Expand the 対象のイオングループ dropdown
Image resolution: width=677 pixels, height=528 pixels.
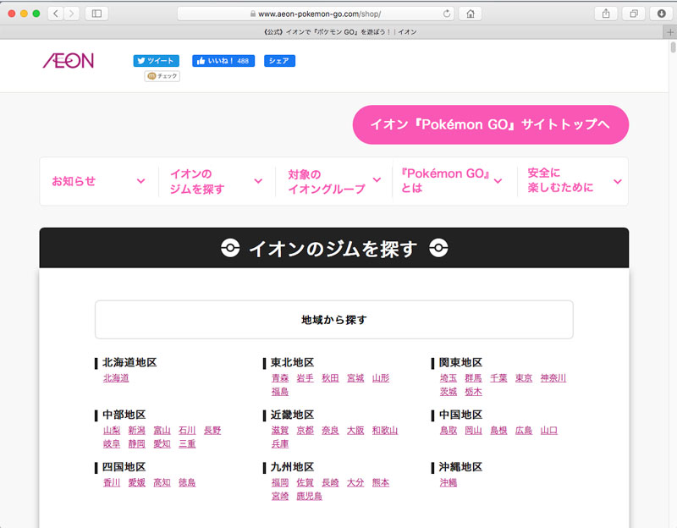333,181
